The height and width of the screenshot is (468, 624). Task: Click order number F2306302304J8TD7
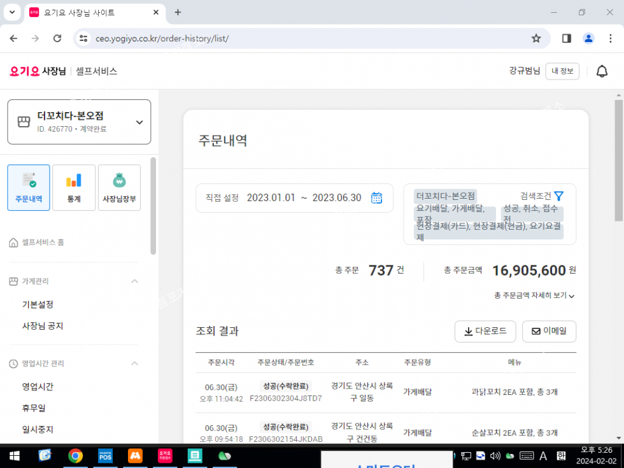pyautogui.click(x=286, y=399)
